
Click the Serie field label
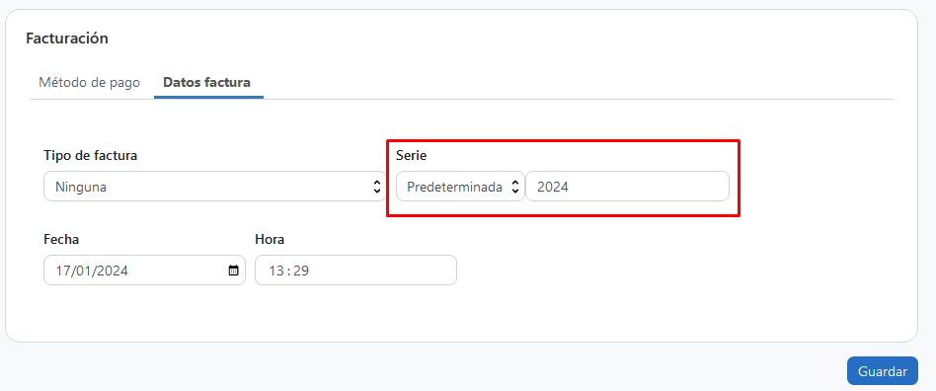(x=412, y=156)
